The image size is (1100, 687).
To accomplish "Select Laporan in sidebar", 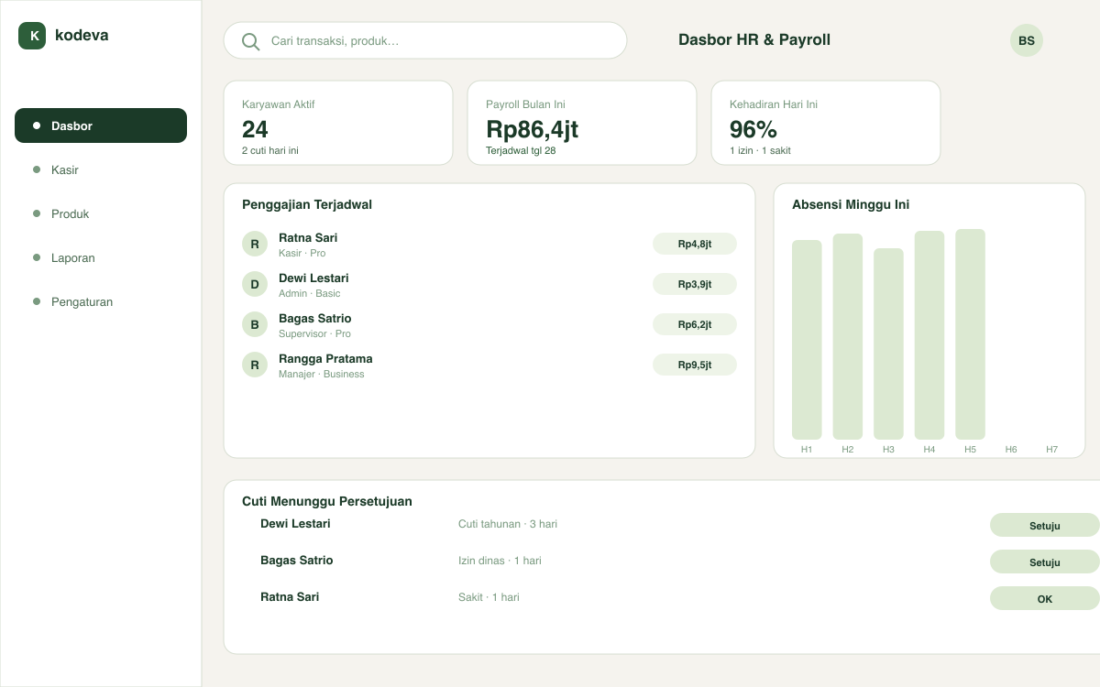I will (101, 257).
